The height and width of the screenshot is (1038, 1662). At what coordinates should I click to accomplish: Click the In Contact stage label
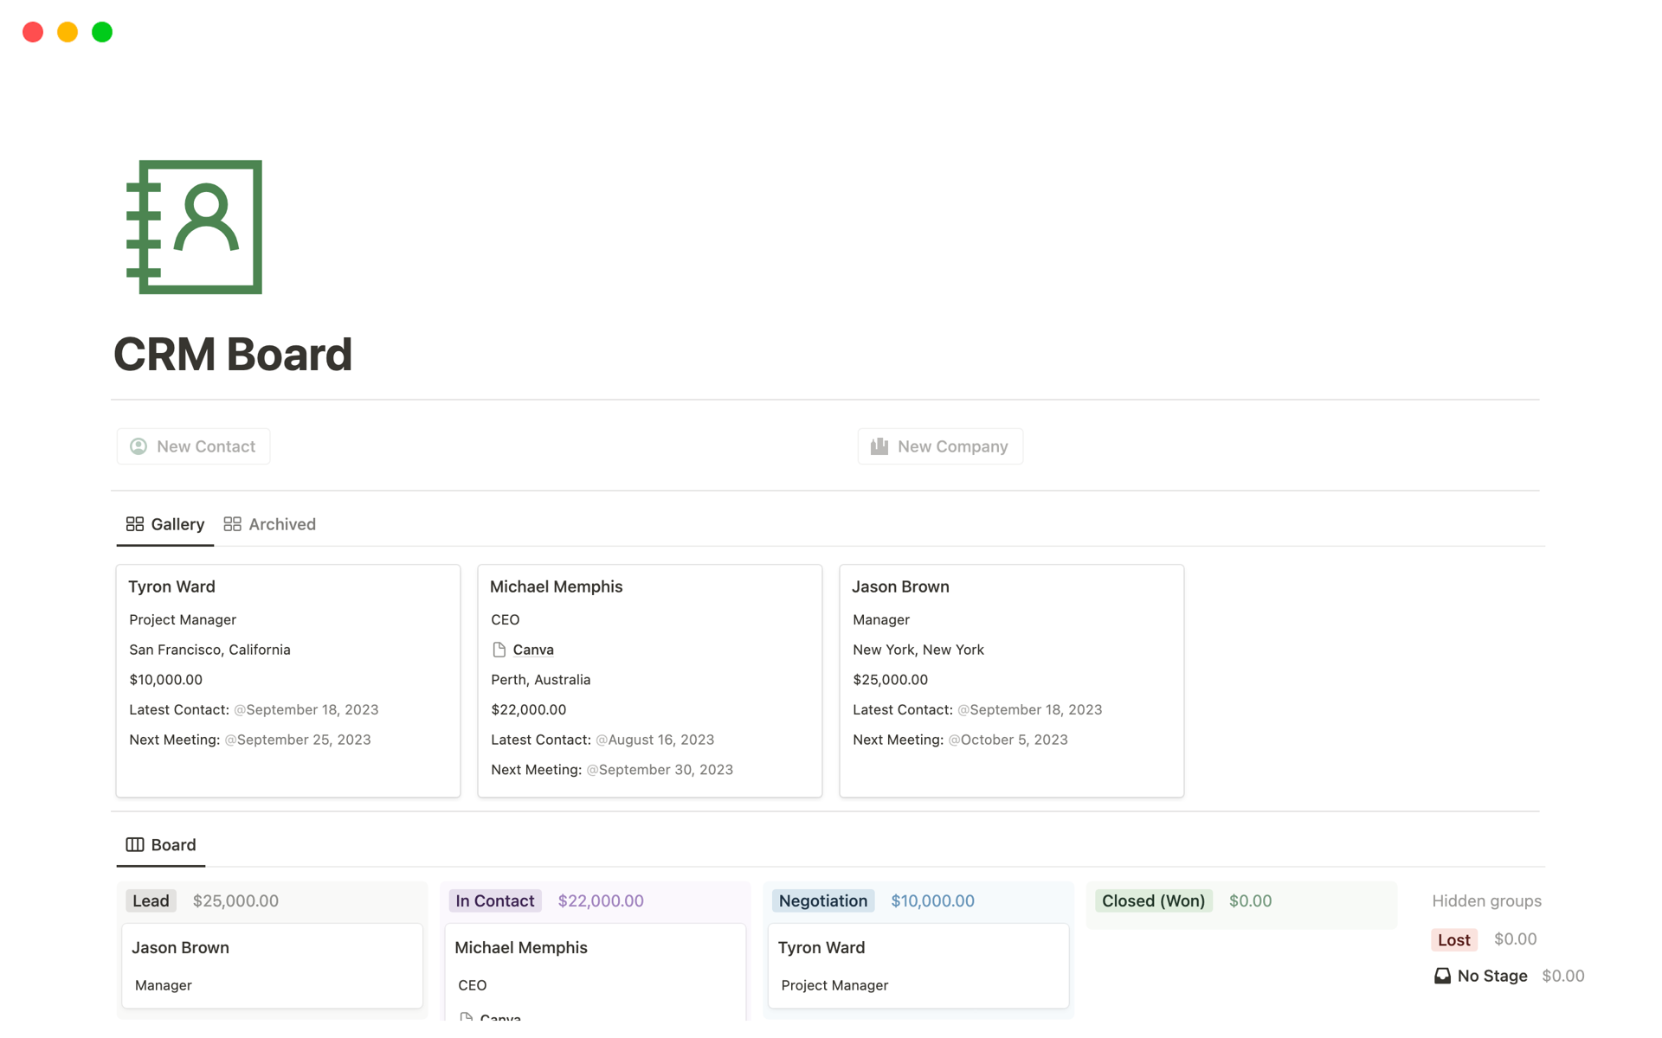[494, 900]
